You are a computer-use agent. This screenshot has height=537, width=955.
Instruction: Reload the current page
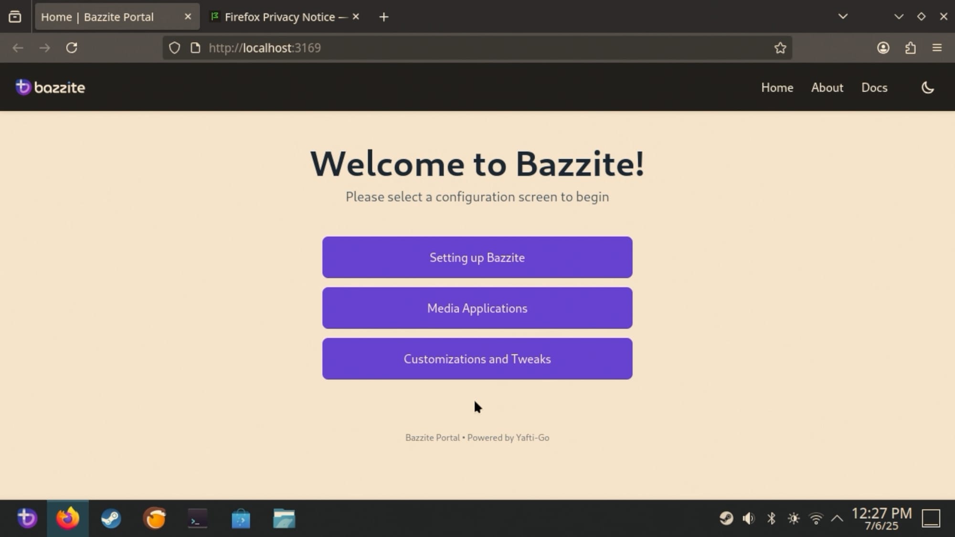pos(72,48)
